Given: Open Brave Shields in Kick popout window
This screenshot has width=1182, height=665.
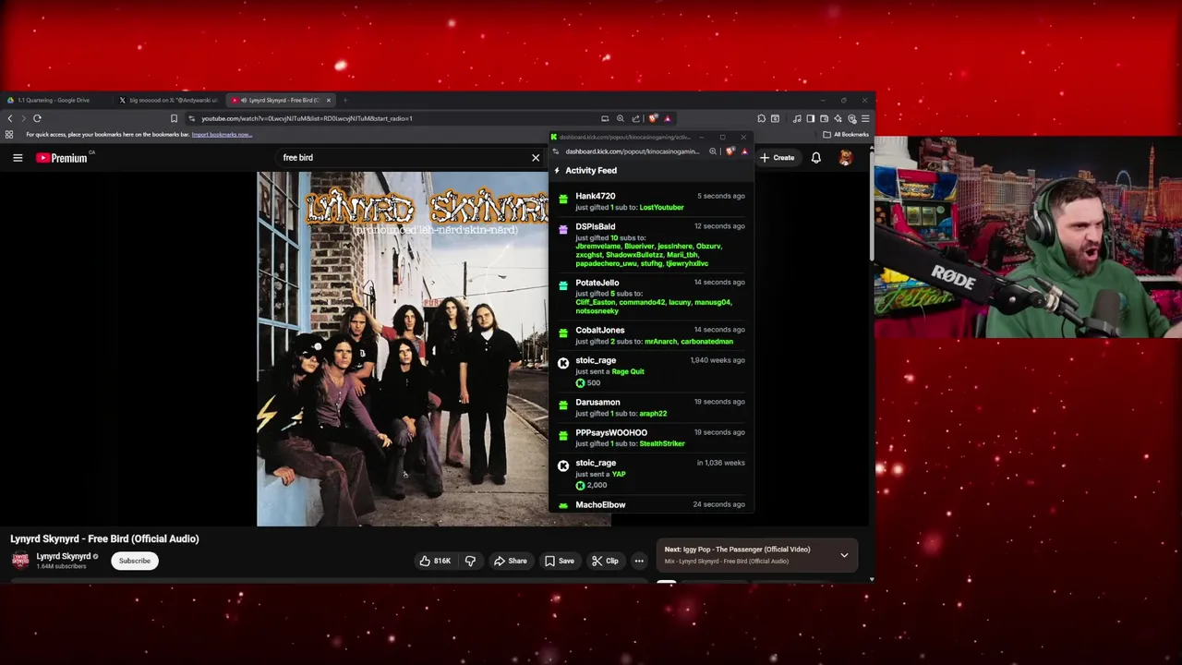Looking at the screenshot, I should (x=730, y=151).
